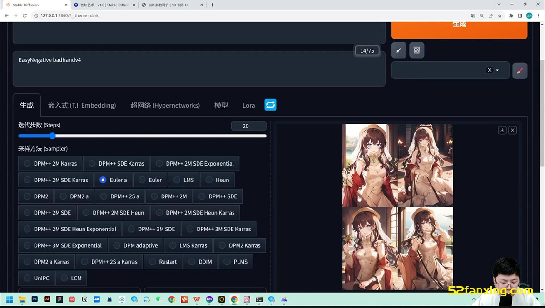Click the arrow icon to read last generation parameters
This screenshot has height=308, width=545.
[x=399, y=50]
